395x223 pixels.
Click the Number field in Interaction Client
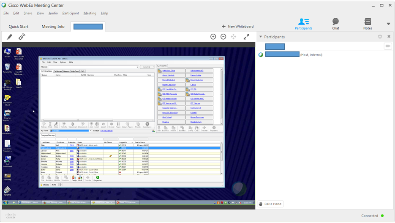93,67
